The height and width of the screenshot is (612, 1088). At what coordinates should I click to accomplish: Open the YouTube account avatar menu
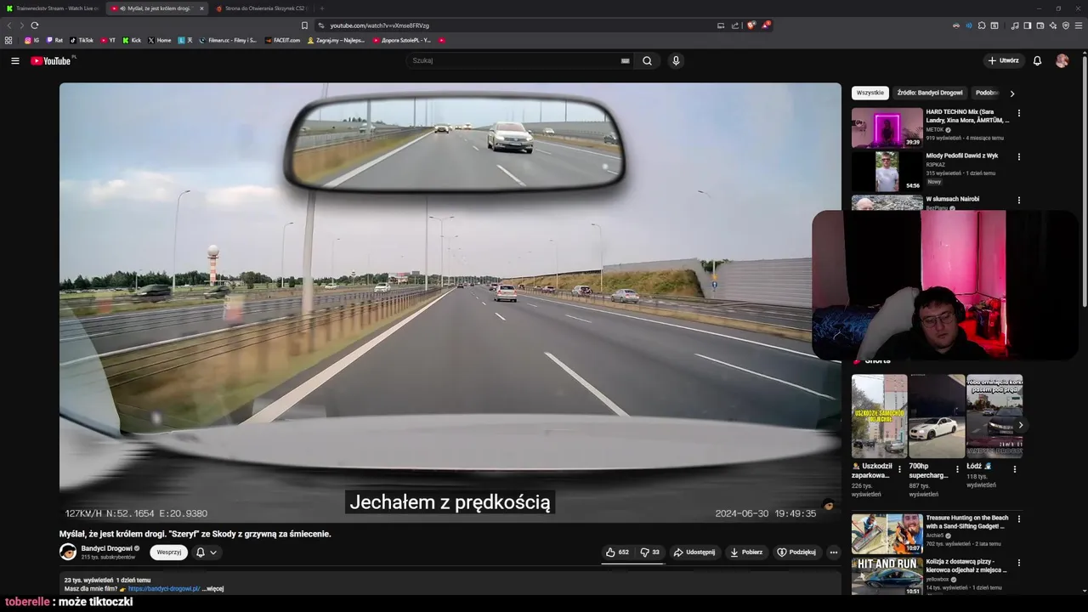[x=1062, y=60]
